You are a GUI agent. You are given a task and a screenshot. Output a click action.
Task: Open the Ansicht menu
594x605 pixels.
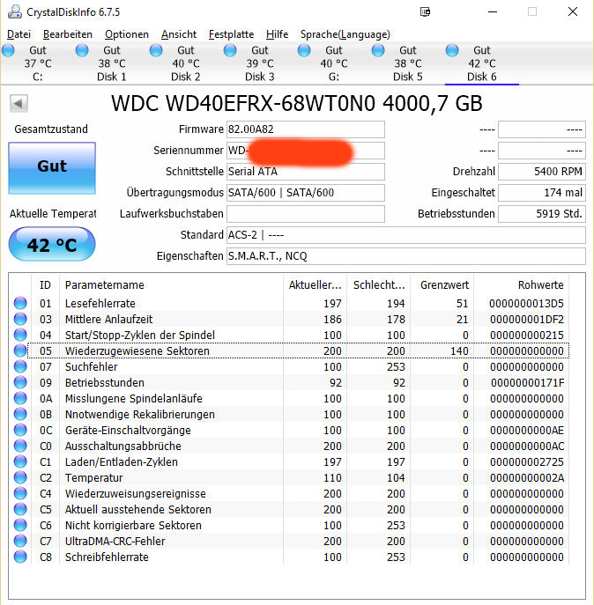point(179,34)
